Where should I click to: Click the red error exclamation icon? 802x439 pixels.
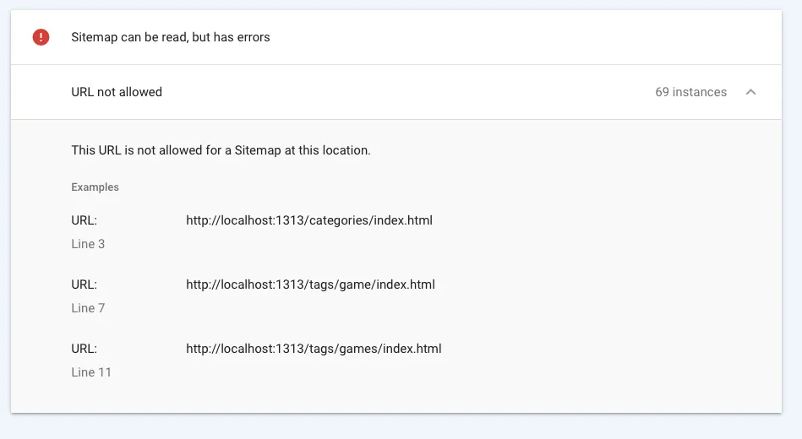click(41, 37)
